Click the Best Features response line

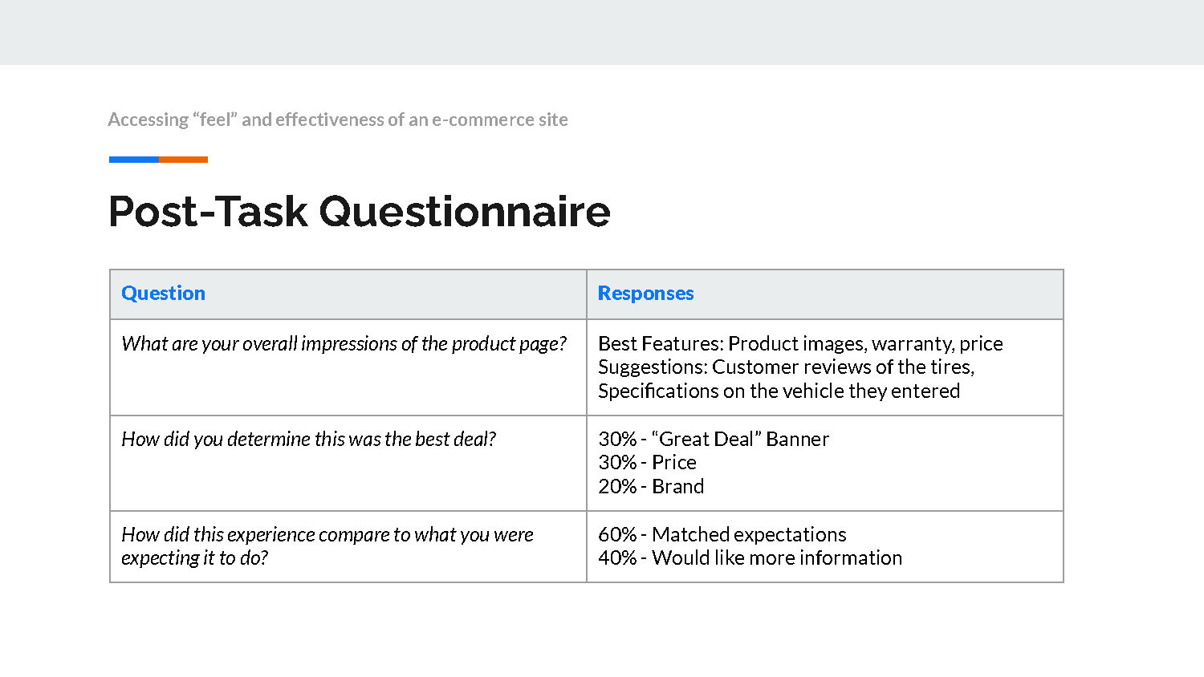pos(800,343)
